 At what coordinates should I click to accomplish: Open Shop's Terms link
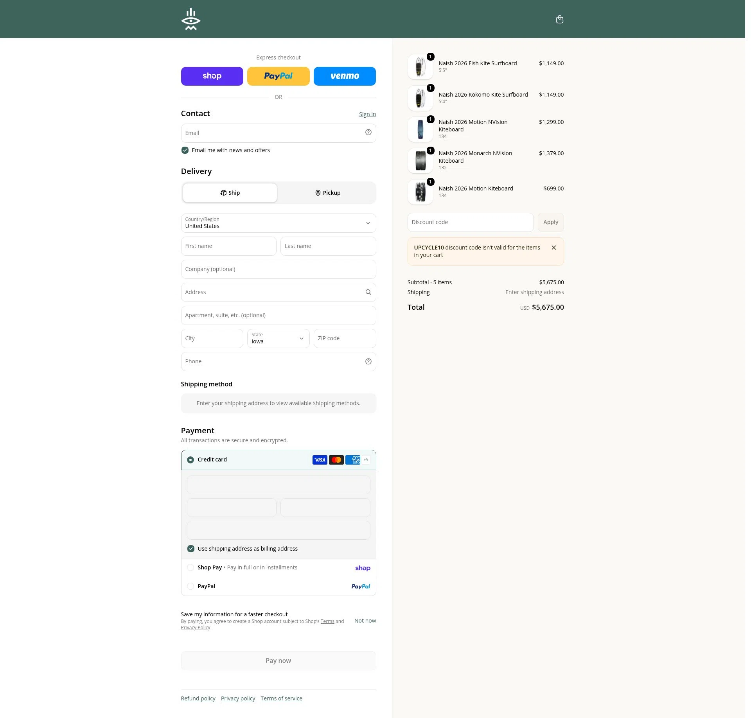tap(328, 621)
